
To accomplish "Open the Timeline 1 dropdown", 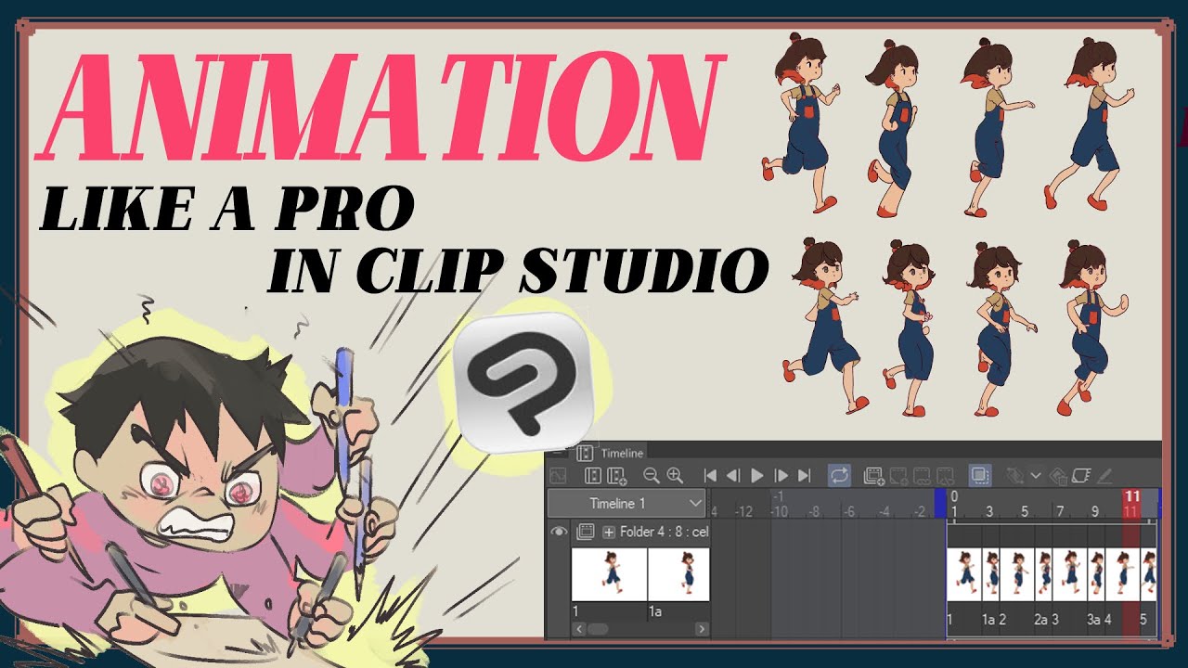I will tap(627, 504).
